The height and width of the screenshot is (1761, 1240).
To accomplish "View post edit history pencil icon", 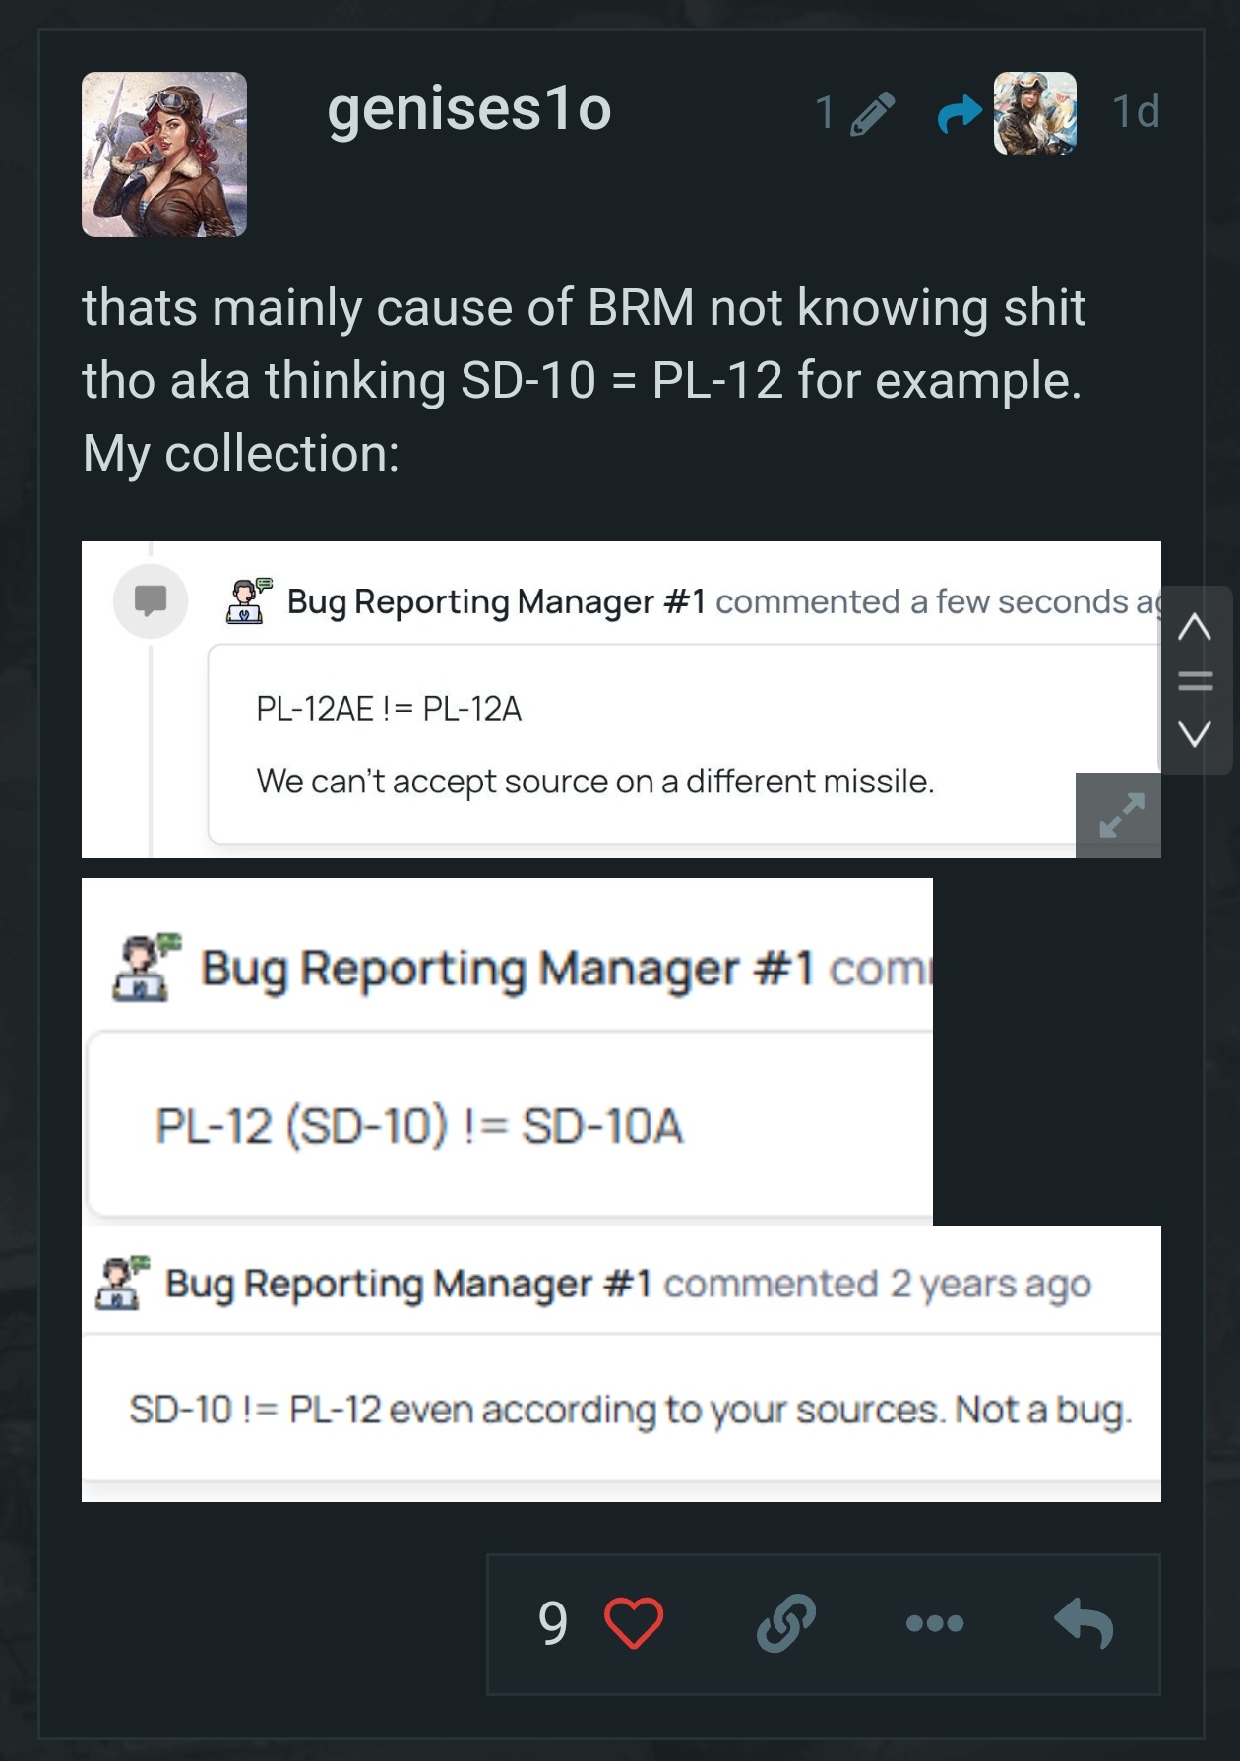I will [871, 113].
